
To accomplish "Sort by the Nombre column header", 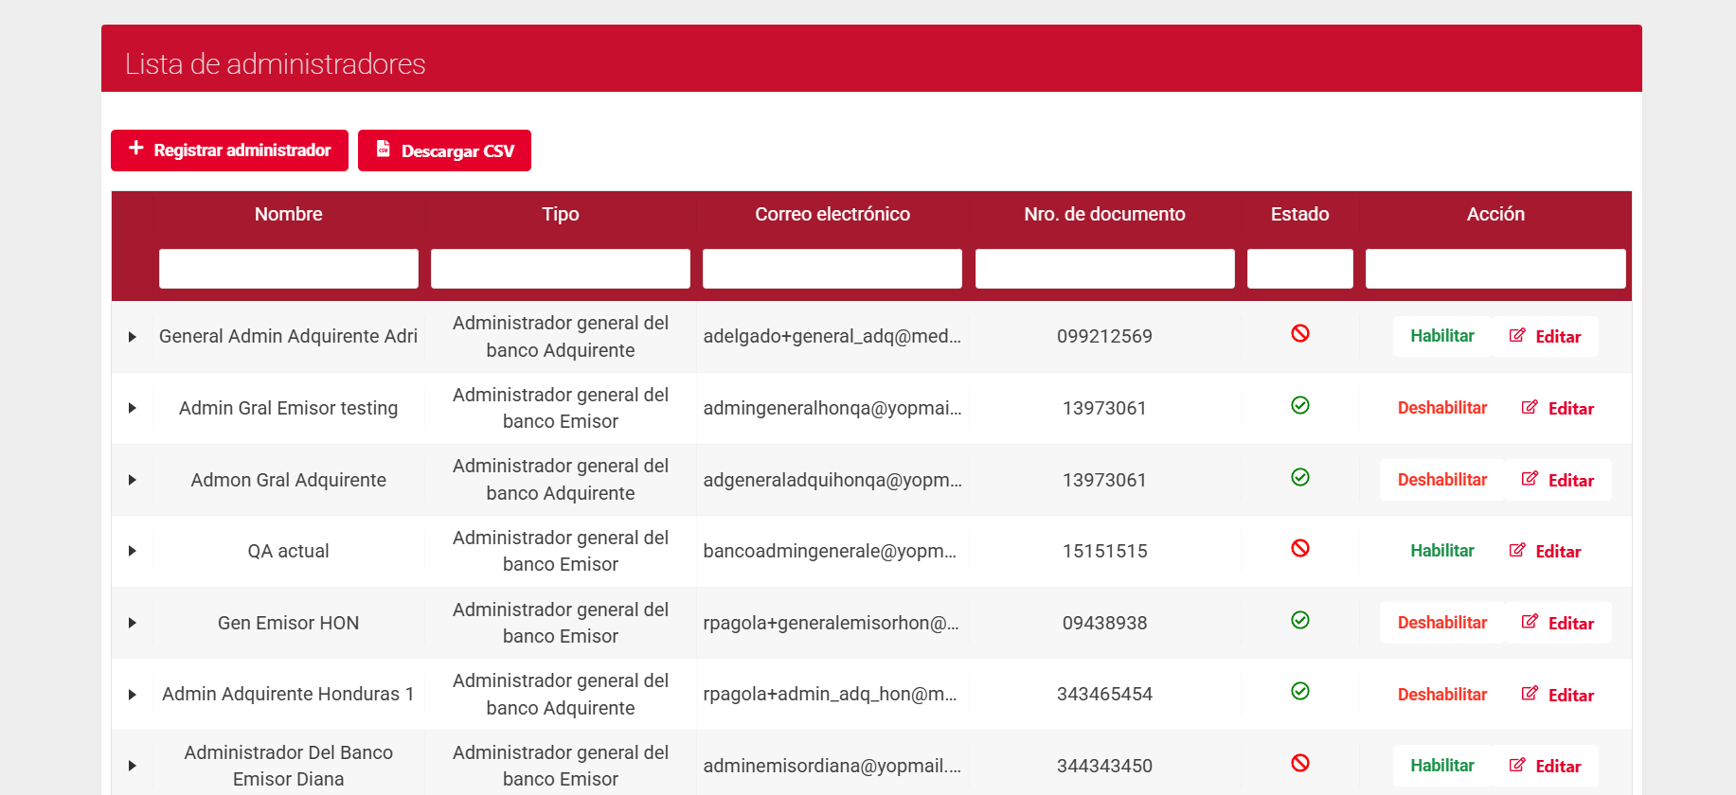I will 288,215.
